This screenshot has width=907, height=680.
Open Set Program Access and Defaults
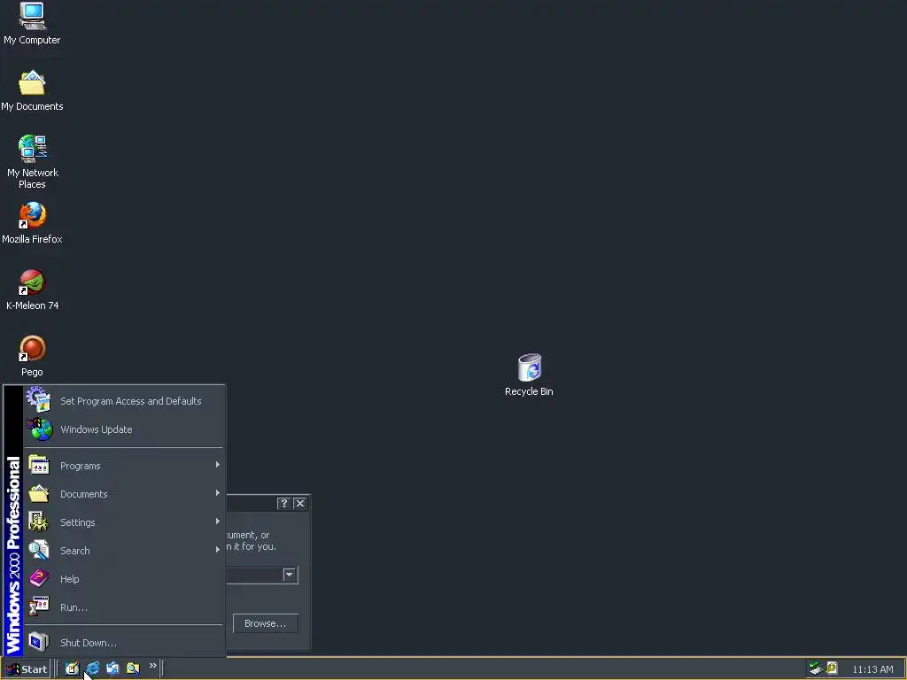(124, 401)
